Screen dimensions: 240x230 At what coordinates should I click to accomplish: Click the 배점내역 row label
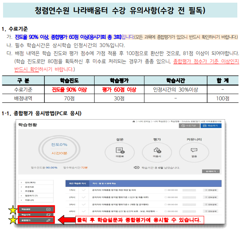pyautogui.click(x=23, y=98)
